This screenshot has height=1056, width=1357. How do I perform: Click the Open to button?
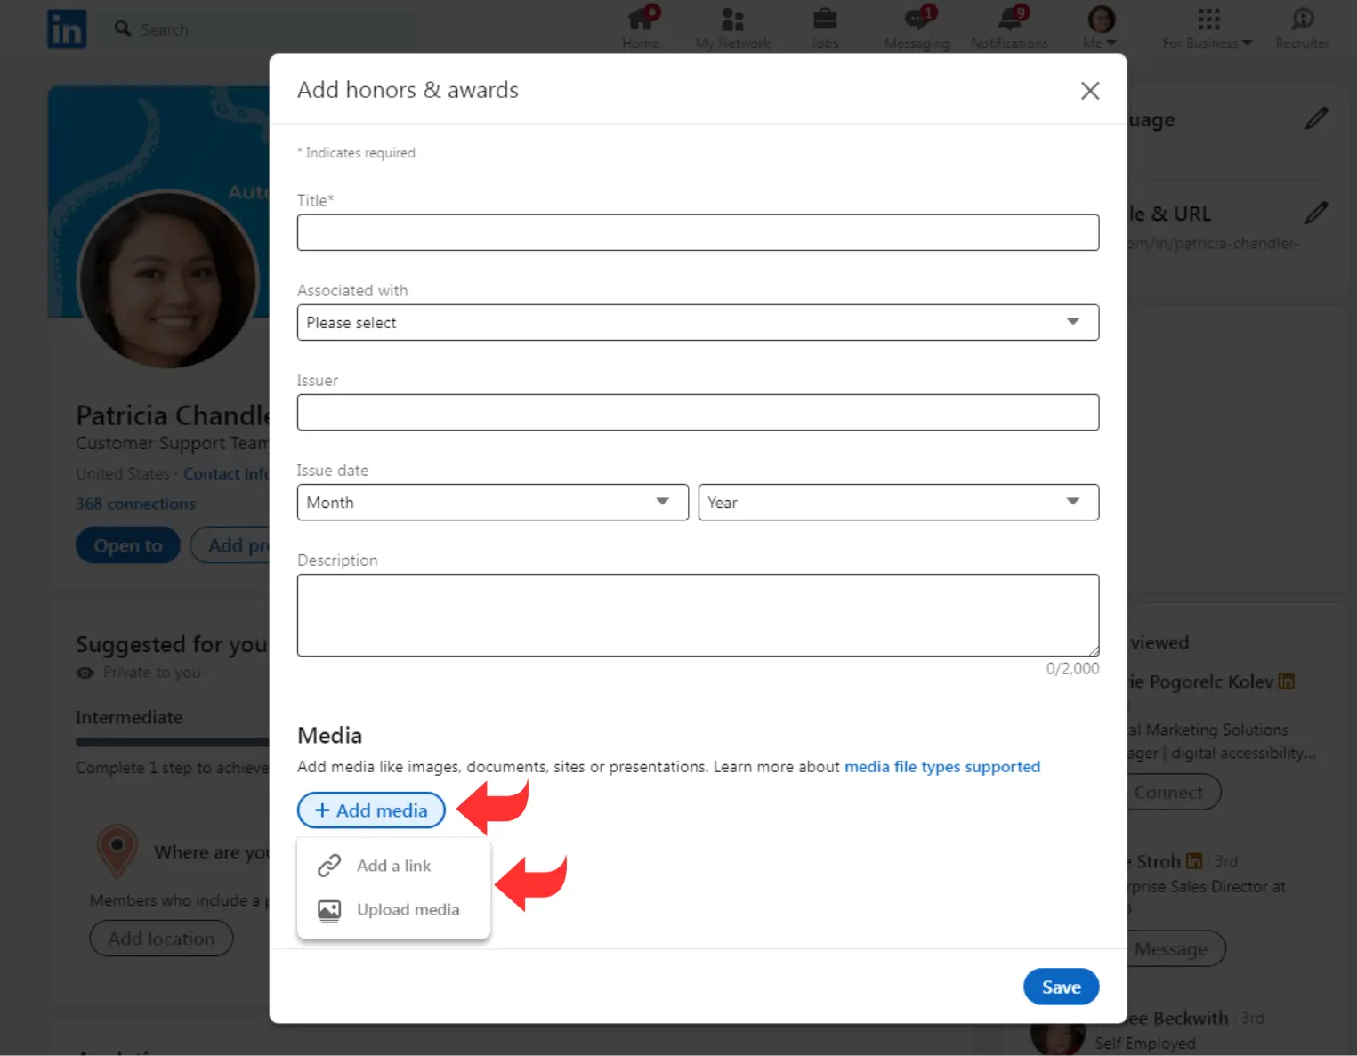pos(128,545)
